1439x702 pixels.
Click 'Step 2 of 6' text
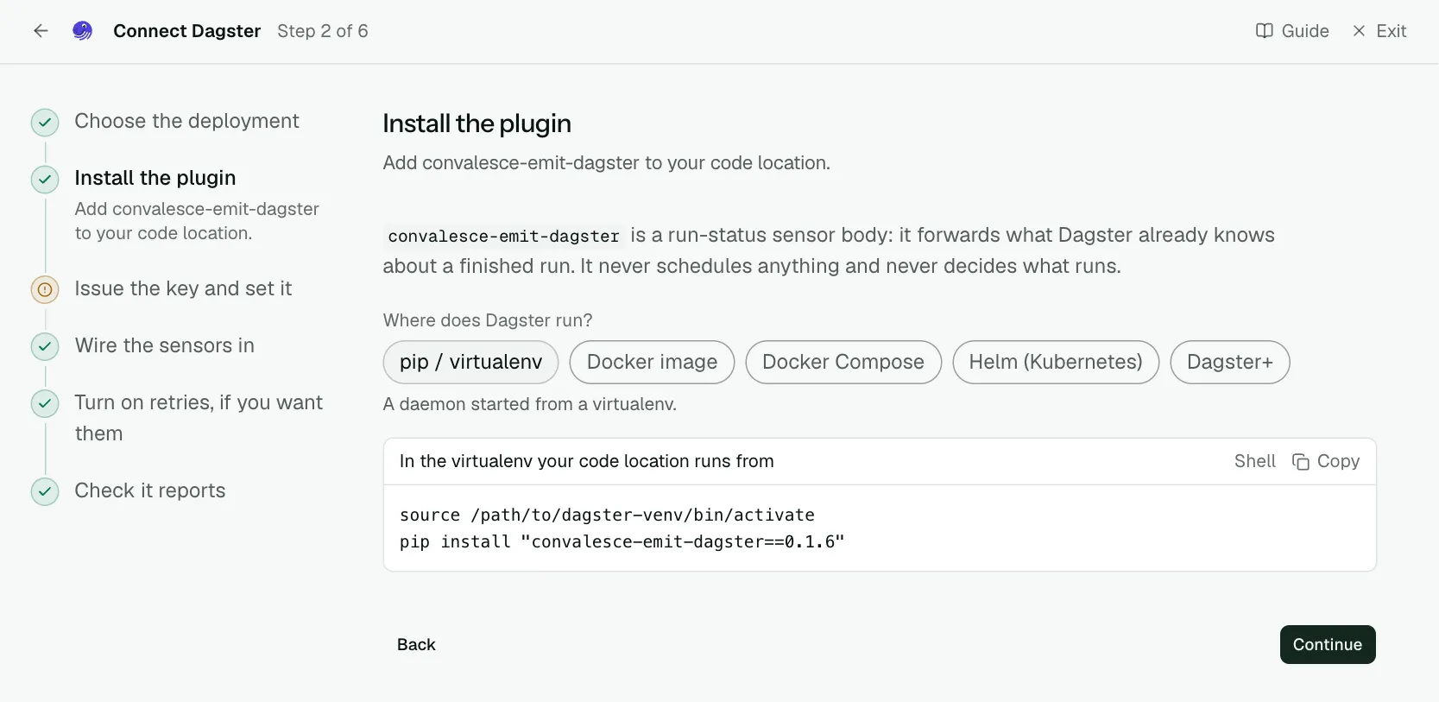[323, 31]
